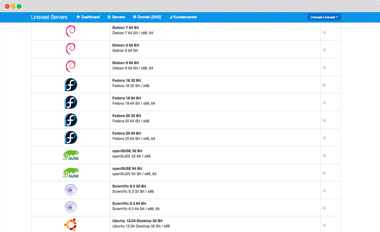This screenshot has width=380, height=232.
Task: Open the Domain [DNS] nav item
Action: click(147, 17)
